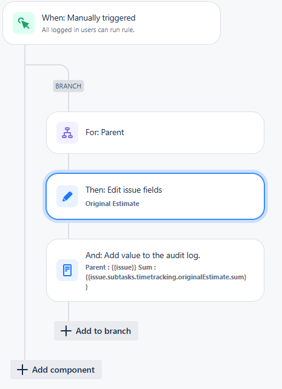This screenshot has width=282, height=389.
Task: Click the audit log smart value text
Action: [166, 277]
